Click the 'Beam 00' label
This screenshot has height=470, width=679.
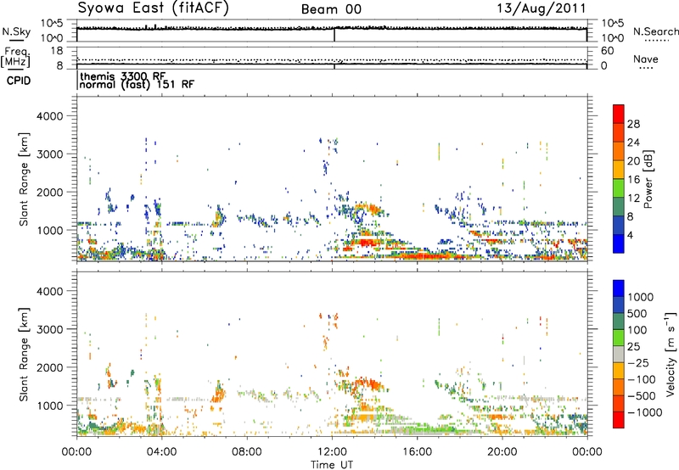tap(331, 9)
